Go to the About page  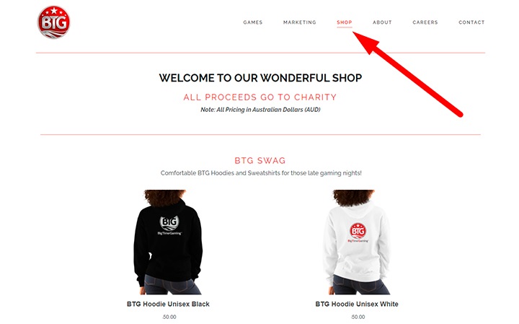pos(382,22)
